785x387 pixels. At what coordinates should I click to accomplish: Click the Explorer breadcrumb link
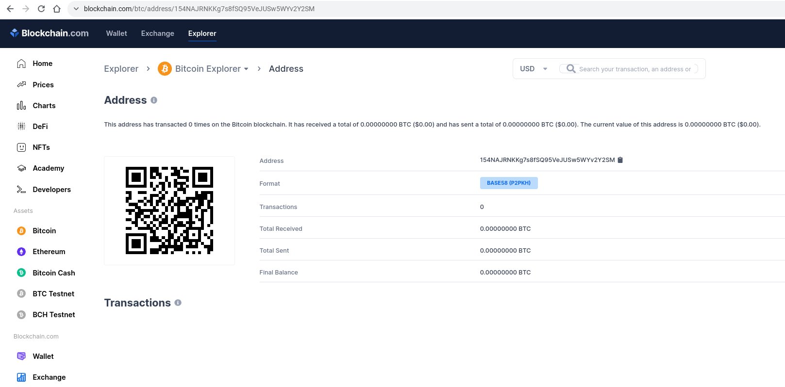click(121, 69)
